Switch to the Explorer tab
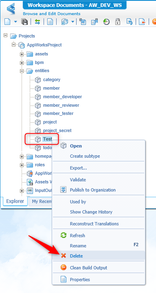The width and height of the screenshot is (156, 293). (x=15, y=201)
